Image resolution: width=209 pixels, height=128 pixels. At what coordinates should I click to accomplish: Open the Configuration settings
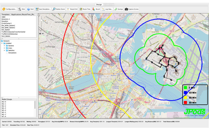[x=9, y=9]
